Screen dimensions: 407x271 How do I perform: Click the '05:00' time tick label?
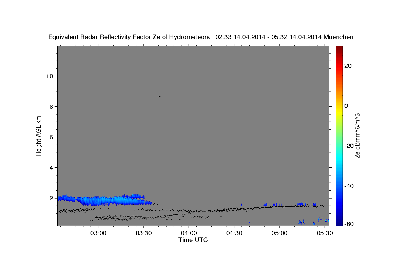tap(279, 233)
